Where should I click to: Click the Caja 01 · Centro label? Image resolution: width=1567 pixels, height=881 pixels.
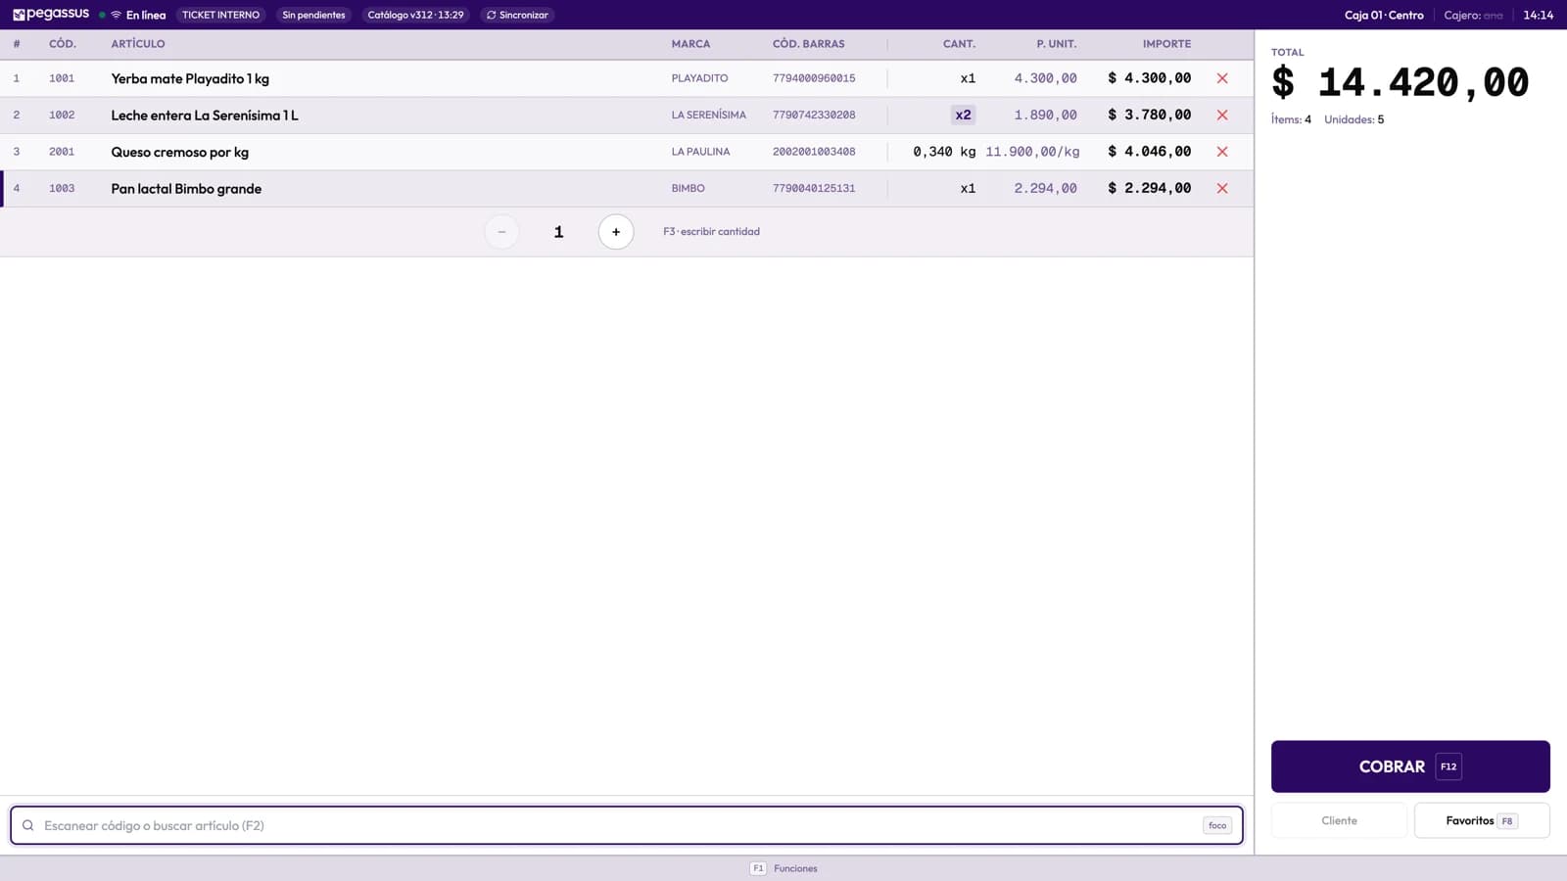coord(1384,15)
